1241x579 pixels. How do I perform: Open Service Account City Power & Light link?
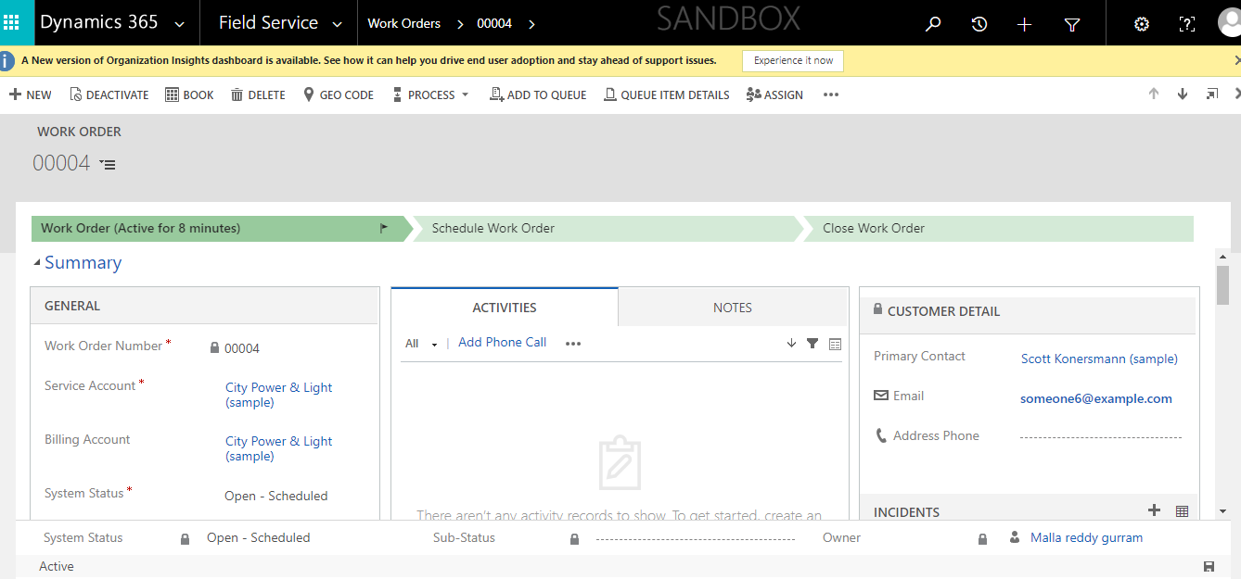coord(279,395)
